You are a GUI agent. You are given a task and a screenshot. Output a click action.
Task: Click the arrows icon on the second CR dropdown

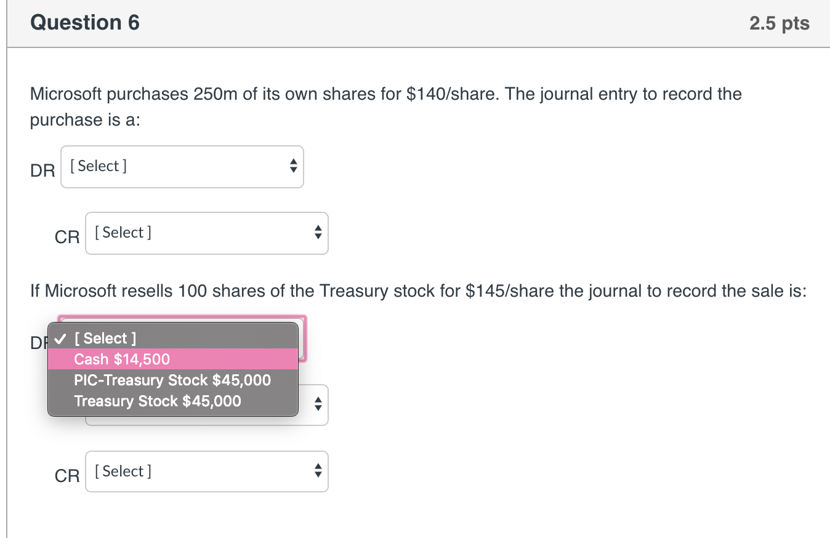317,471
